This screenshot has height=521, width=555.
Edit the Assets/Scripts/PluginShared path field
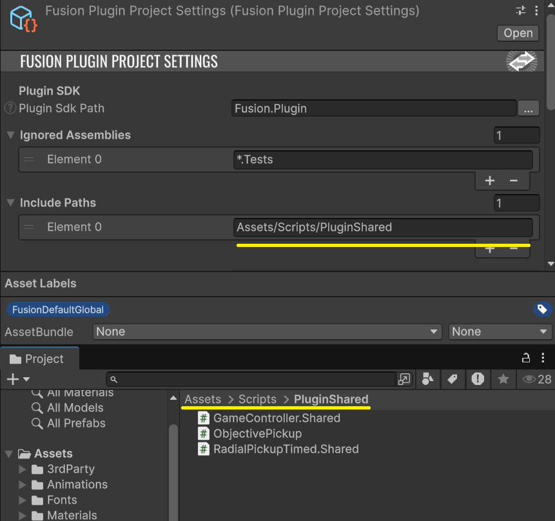pyautogui.click(x=383, y=228)
